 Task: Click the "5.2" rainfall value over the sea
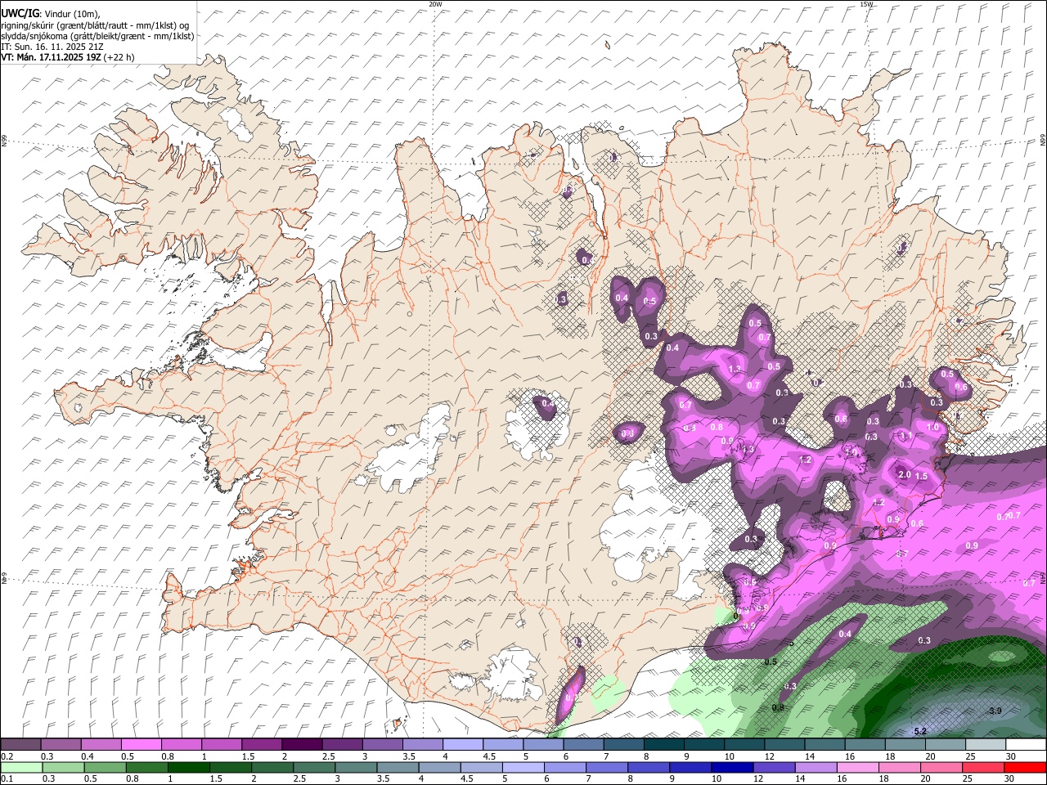920,731
